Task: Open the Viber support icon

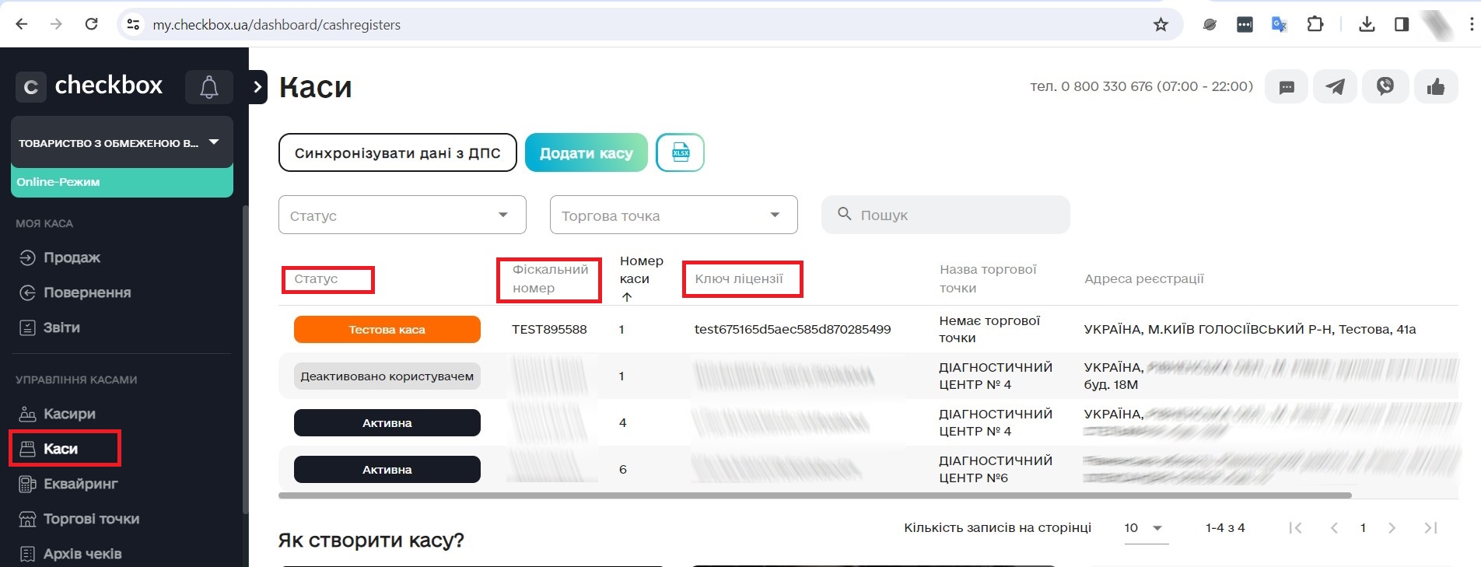Action: pyautogui.click(x=1385, y=86)
